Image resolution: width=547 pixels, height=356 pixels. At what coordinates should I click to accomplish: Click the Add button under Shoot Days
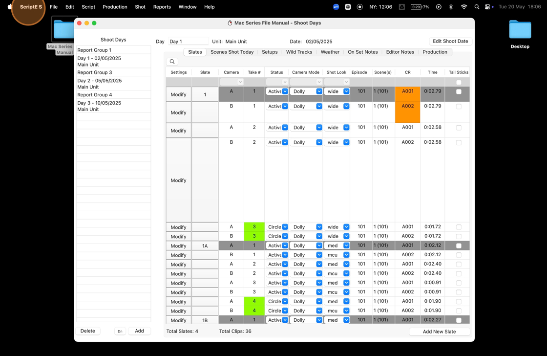(x=139, y=331)
